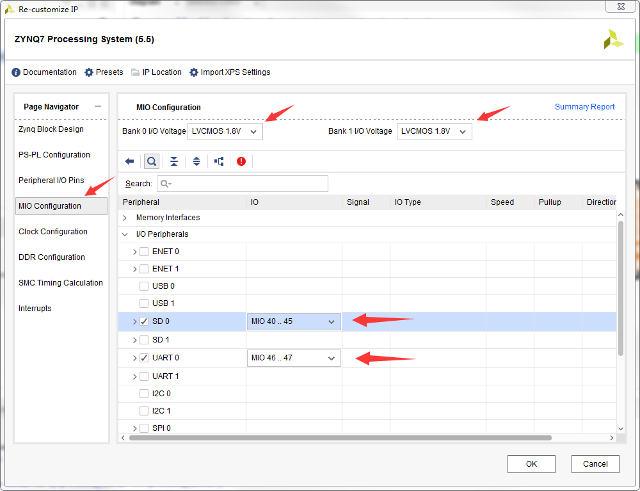Click the vertical scrollbar thumb
Viewport: 640px width, 491px height.
tap(621, 288)
